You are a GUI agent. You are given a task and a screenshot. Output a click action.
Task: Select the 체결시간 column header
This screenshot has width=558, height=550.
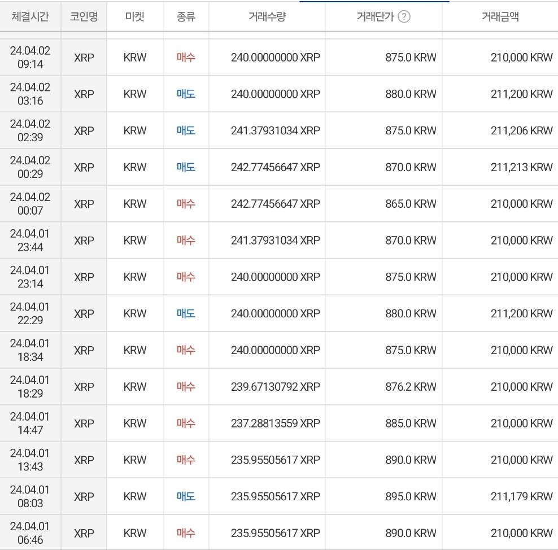(x=30, y=16)
